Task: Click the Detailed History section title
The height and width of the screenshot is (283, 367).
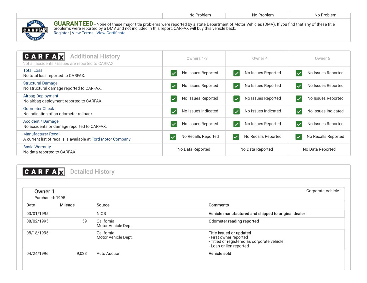Action: (x=92, y=172)
